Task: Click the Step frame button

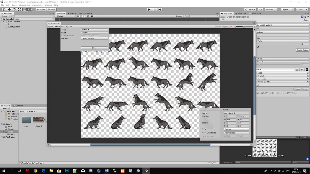Action: click(x=160, y=10)
